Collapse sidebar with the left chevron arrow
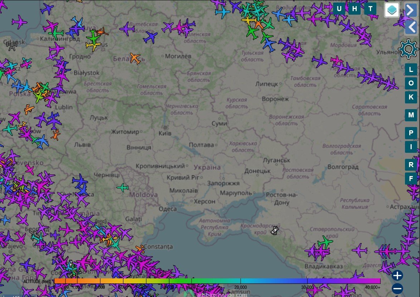This screenshot has width=420, height=297. (x=411, y=27)
